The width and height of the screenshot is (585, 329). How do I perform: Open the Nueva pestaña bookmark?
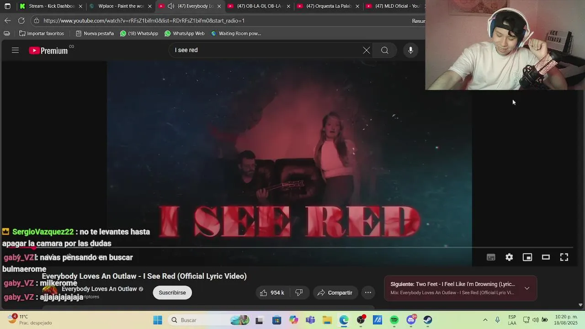[x=95, y=33]
